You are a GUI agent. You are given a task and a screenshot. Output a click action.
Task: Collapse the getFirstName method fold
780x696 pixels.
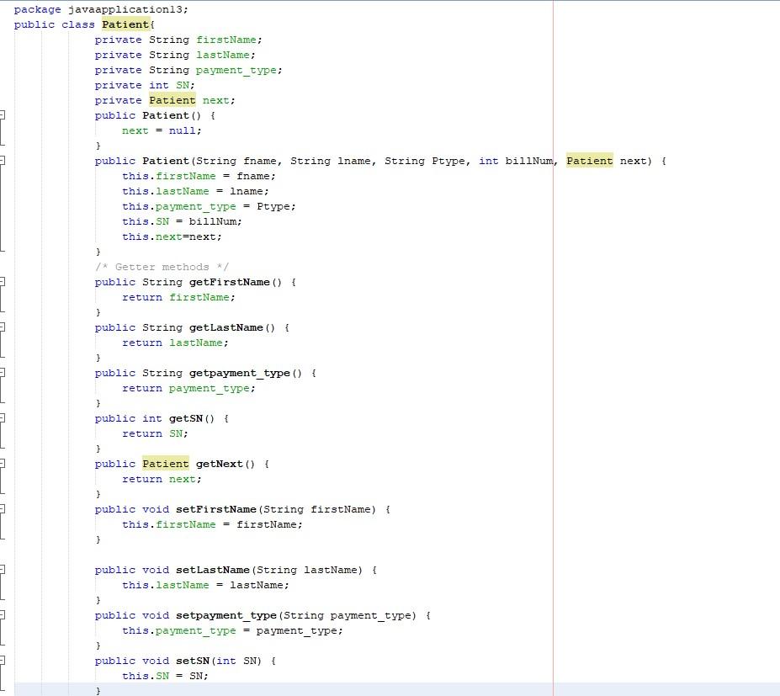pos(3,282)
